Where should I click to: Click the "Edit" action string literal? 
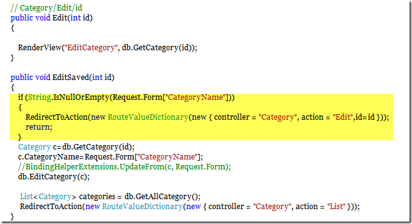(x=343, y=117)
